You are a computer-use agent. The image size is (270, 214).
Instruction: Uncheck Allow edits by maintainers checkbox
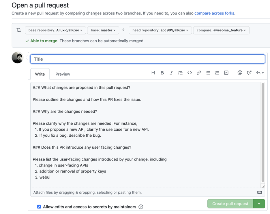coord(39,207)
